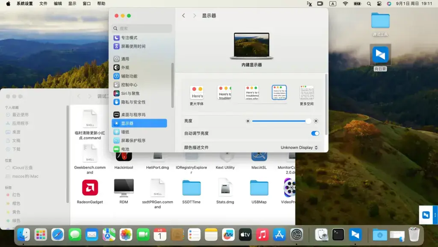Open iCloud云盘 in Finder sidebar
Image resolution: width=438 pixels, height=247 pixels.
[x=19, y=168]
